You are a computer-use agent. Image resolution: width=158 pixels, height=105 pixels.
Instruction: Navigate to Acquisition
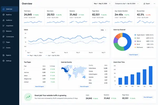pos(10,26)
